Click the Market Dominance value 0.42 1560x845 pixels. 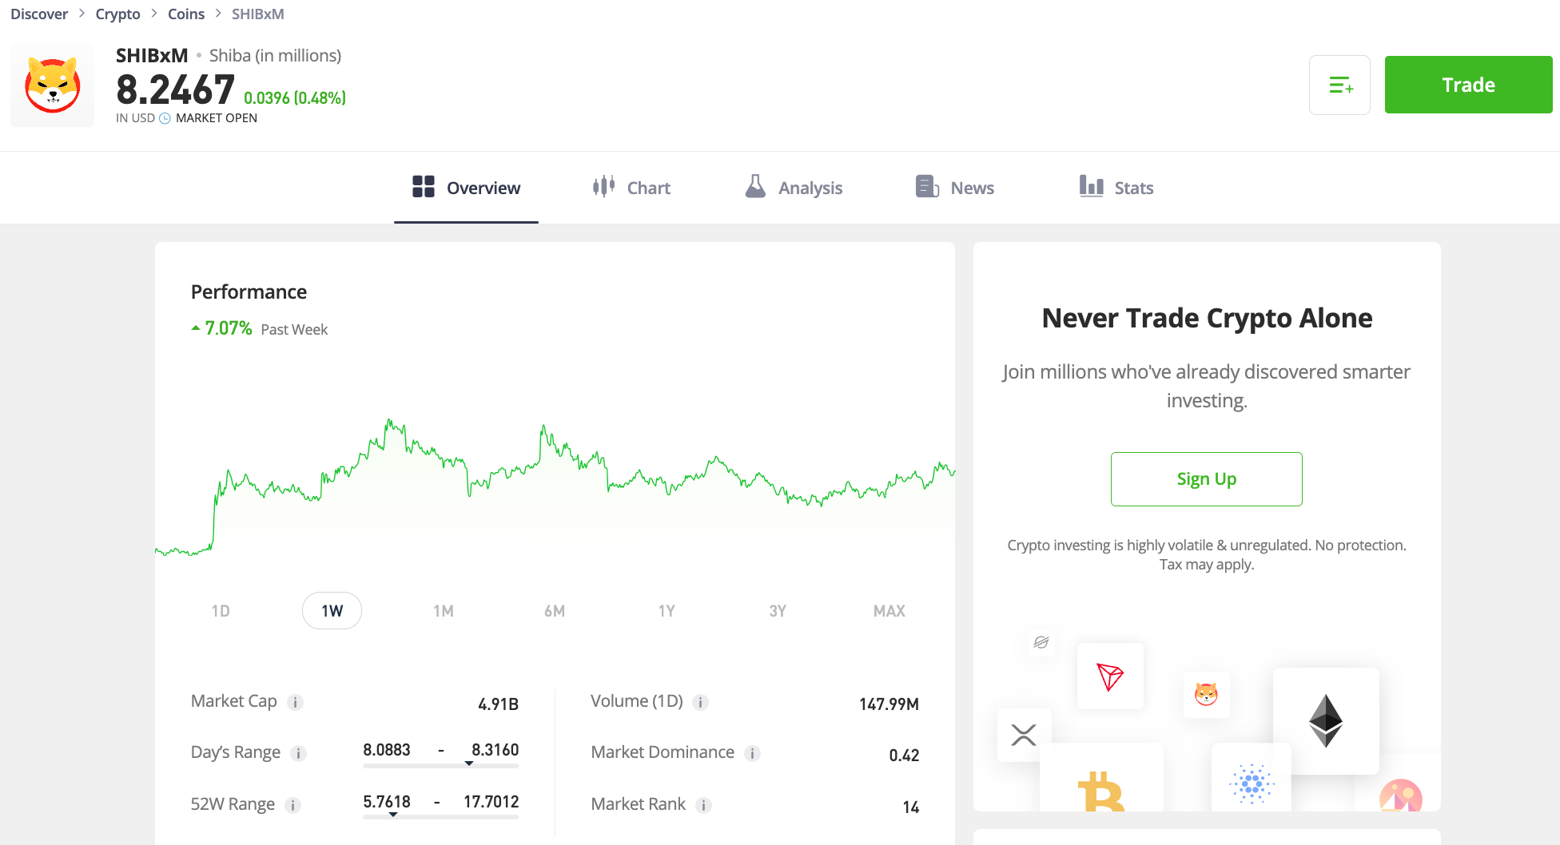point(905,756)
